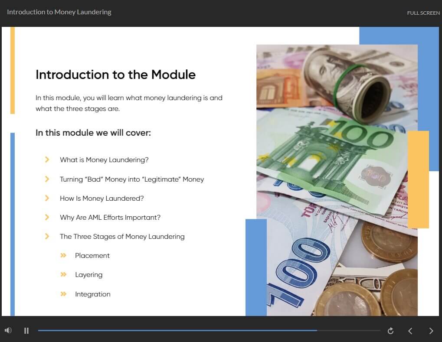Viewport: 442px width, 342px height.
Task: Click chevron beside Why Are AML Efforts
Action: click(x=47, y=217)
